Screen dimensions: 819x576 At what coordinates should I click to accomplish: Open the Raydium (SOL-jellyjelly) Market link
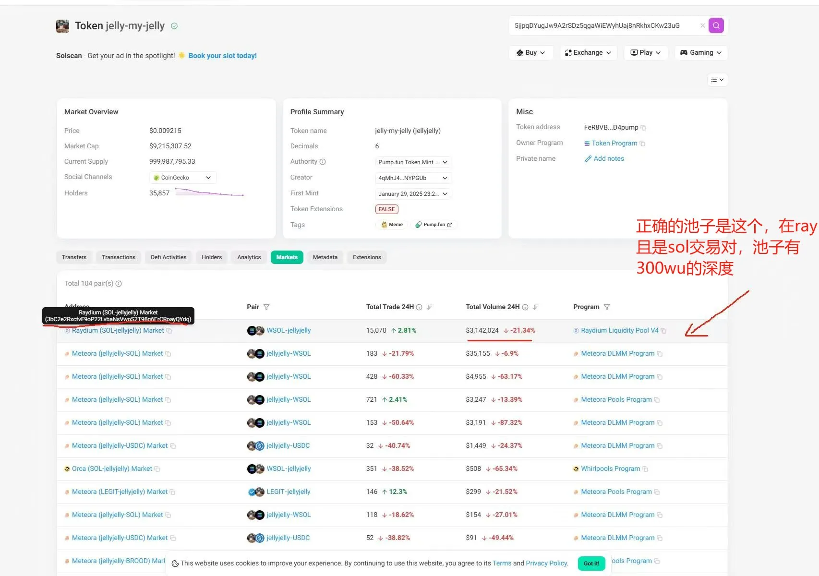click(118, 330)
